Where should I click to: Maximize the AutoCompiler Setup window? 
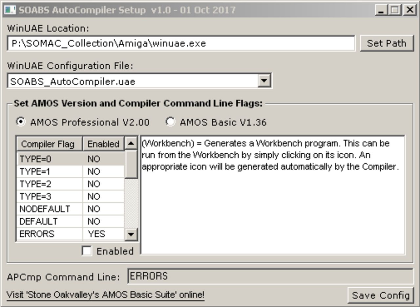[395, 10]
